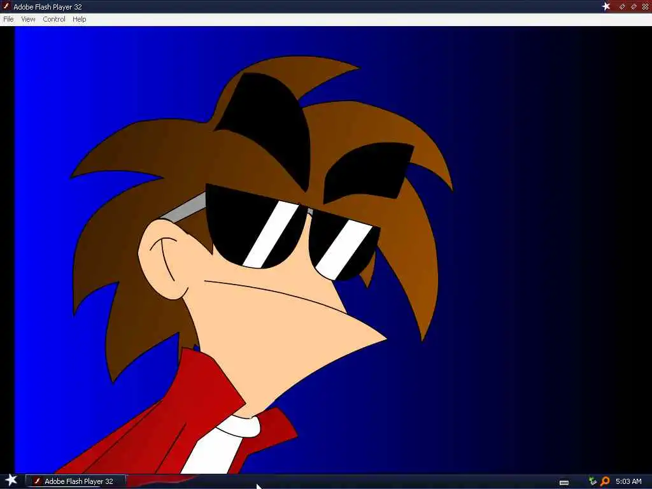Click the keyboard icon in the taskbar

(564, 483)
